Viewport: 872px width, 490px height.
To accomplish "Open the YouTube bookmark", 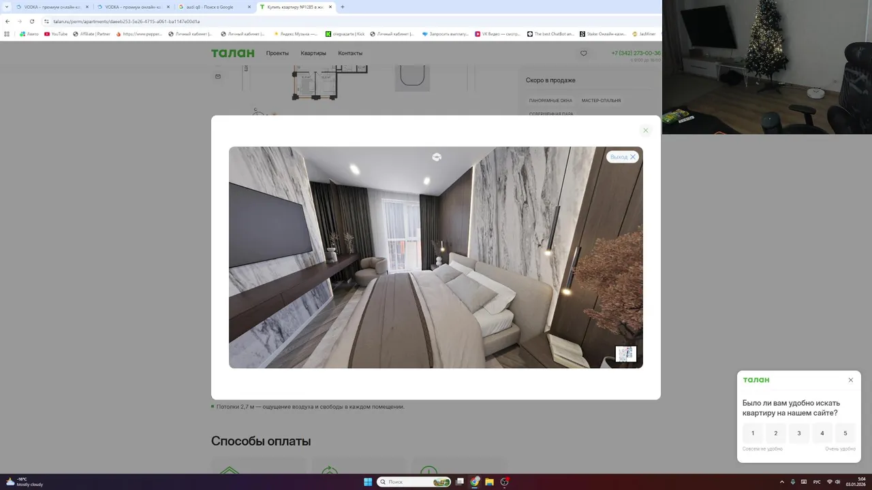I will point(55,33).
